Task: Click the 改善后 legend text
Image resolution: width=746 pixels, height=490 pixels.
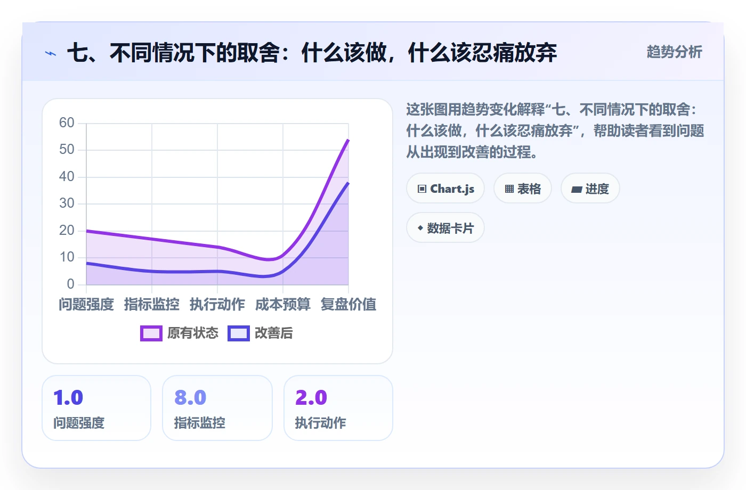Action: (x=274, y=333)
